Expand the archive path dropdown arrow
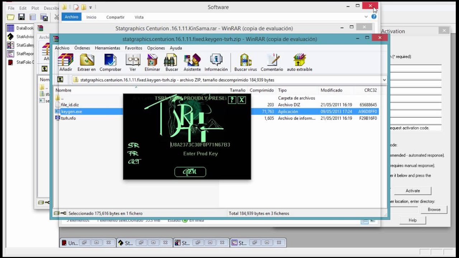The height and width of the screenshot is (258, 459). [x=384, y=80]
